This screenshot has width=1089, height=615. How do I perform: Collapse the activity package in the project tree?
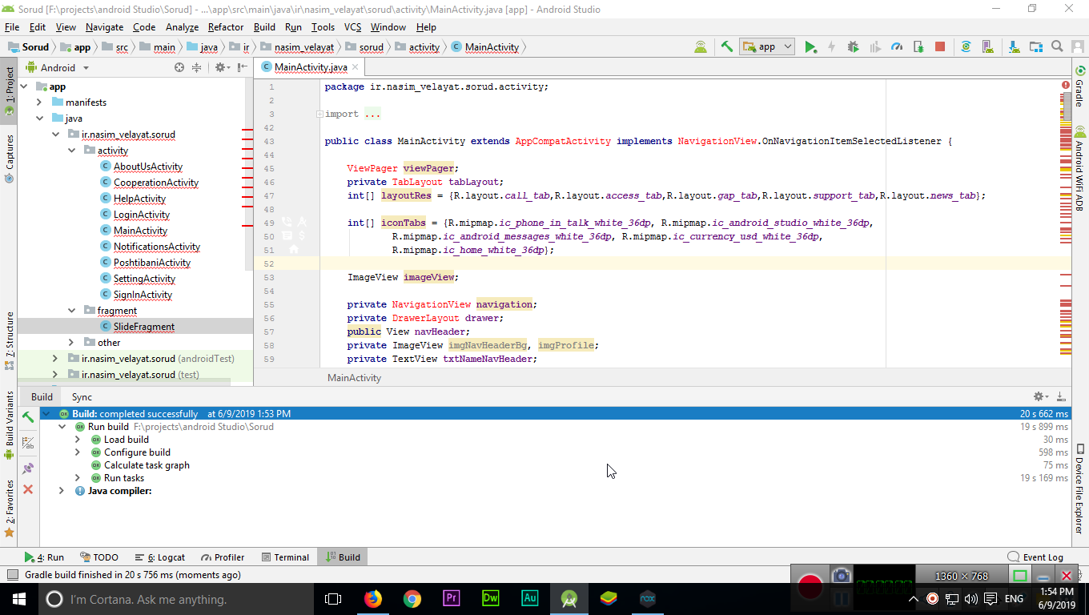[x=71, y=150]
